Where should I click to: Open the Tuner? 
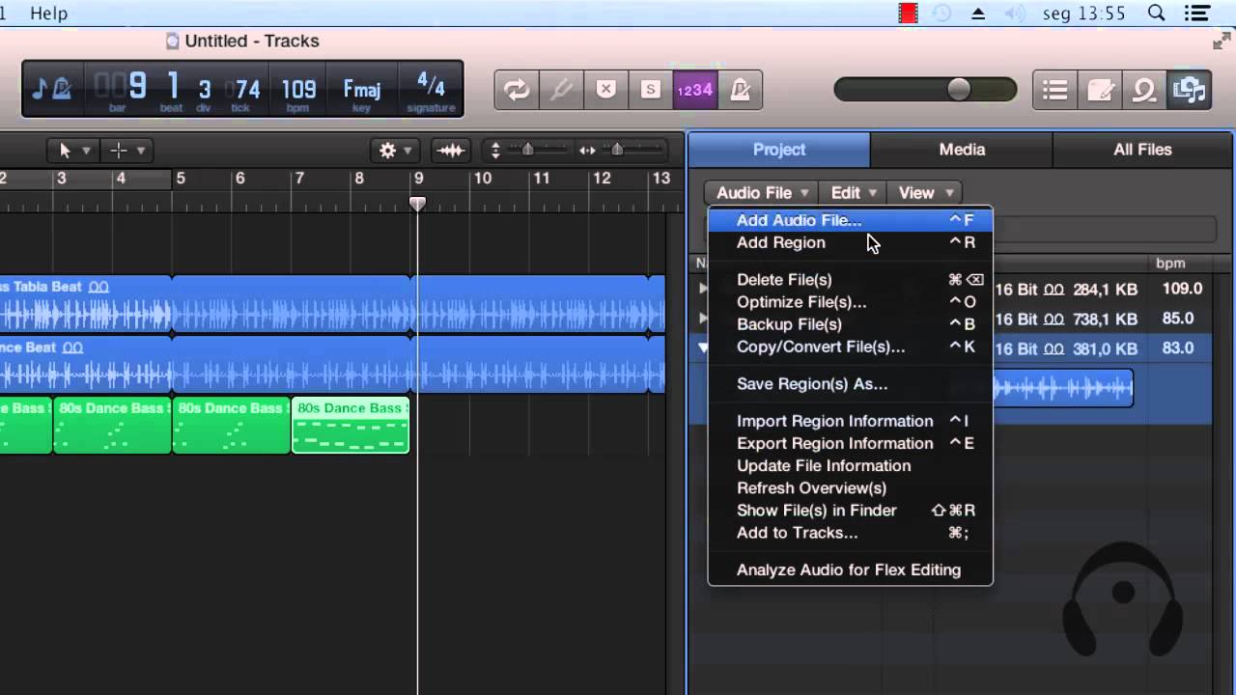(561, 90)
